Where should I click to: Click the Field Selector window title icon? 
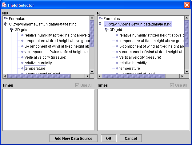(4, 5)
